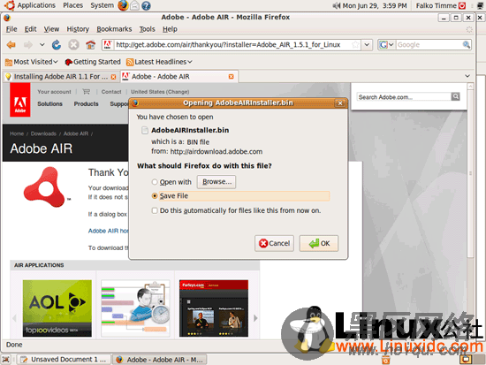Open the back/forward history dropdown arrow
This screenshot has width=486, height=365.
(42, 45)
